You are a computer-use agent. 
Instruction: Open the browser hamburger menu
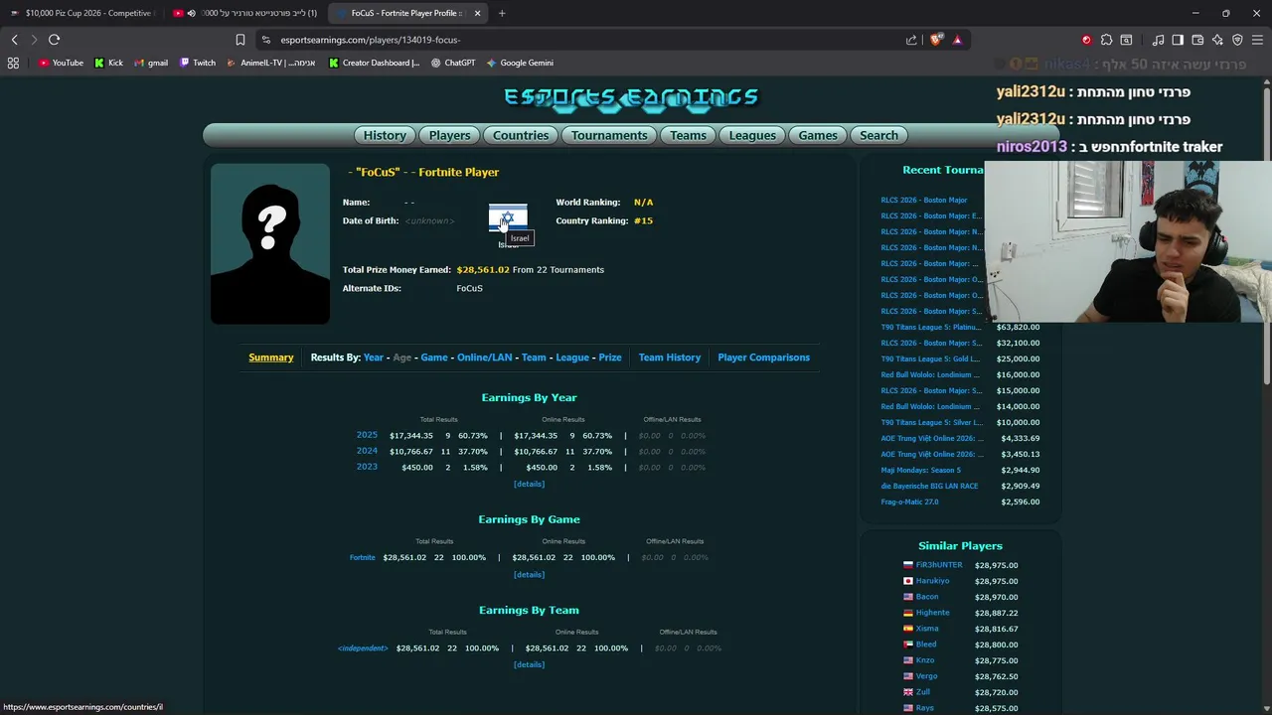coord(1257,40)
